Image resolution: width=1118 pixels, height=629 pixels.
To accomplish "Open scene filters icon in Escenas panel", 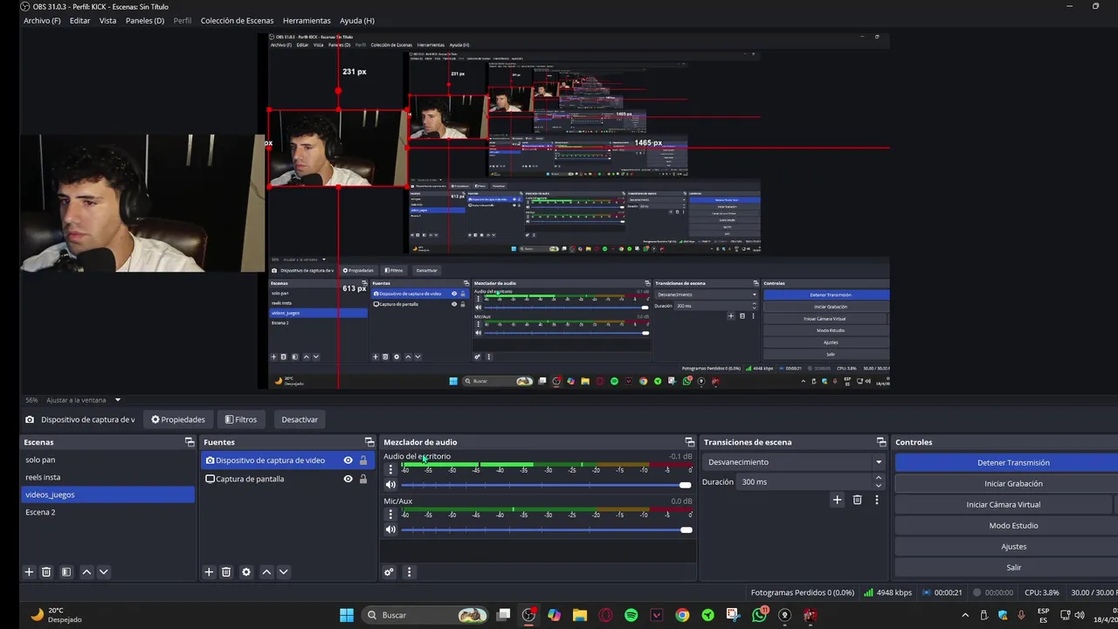I will [66, 572].
